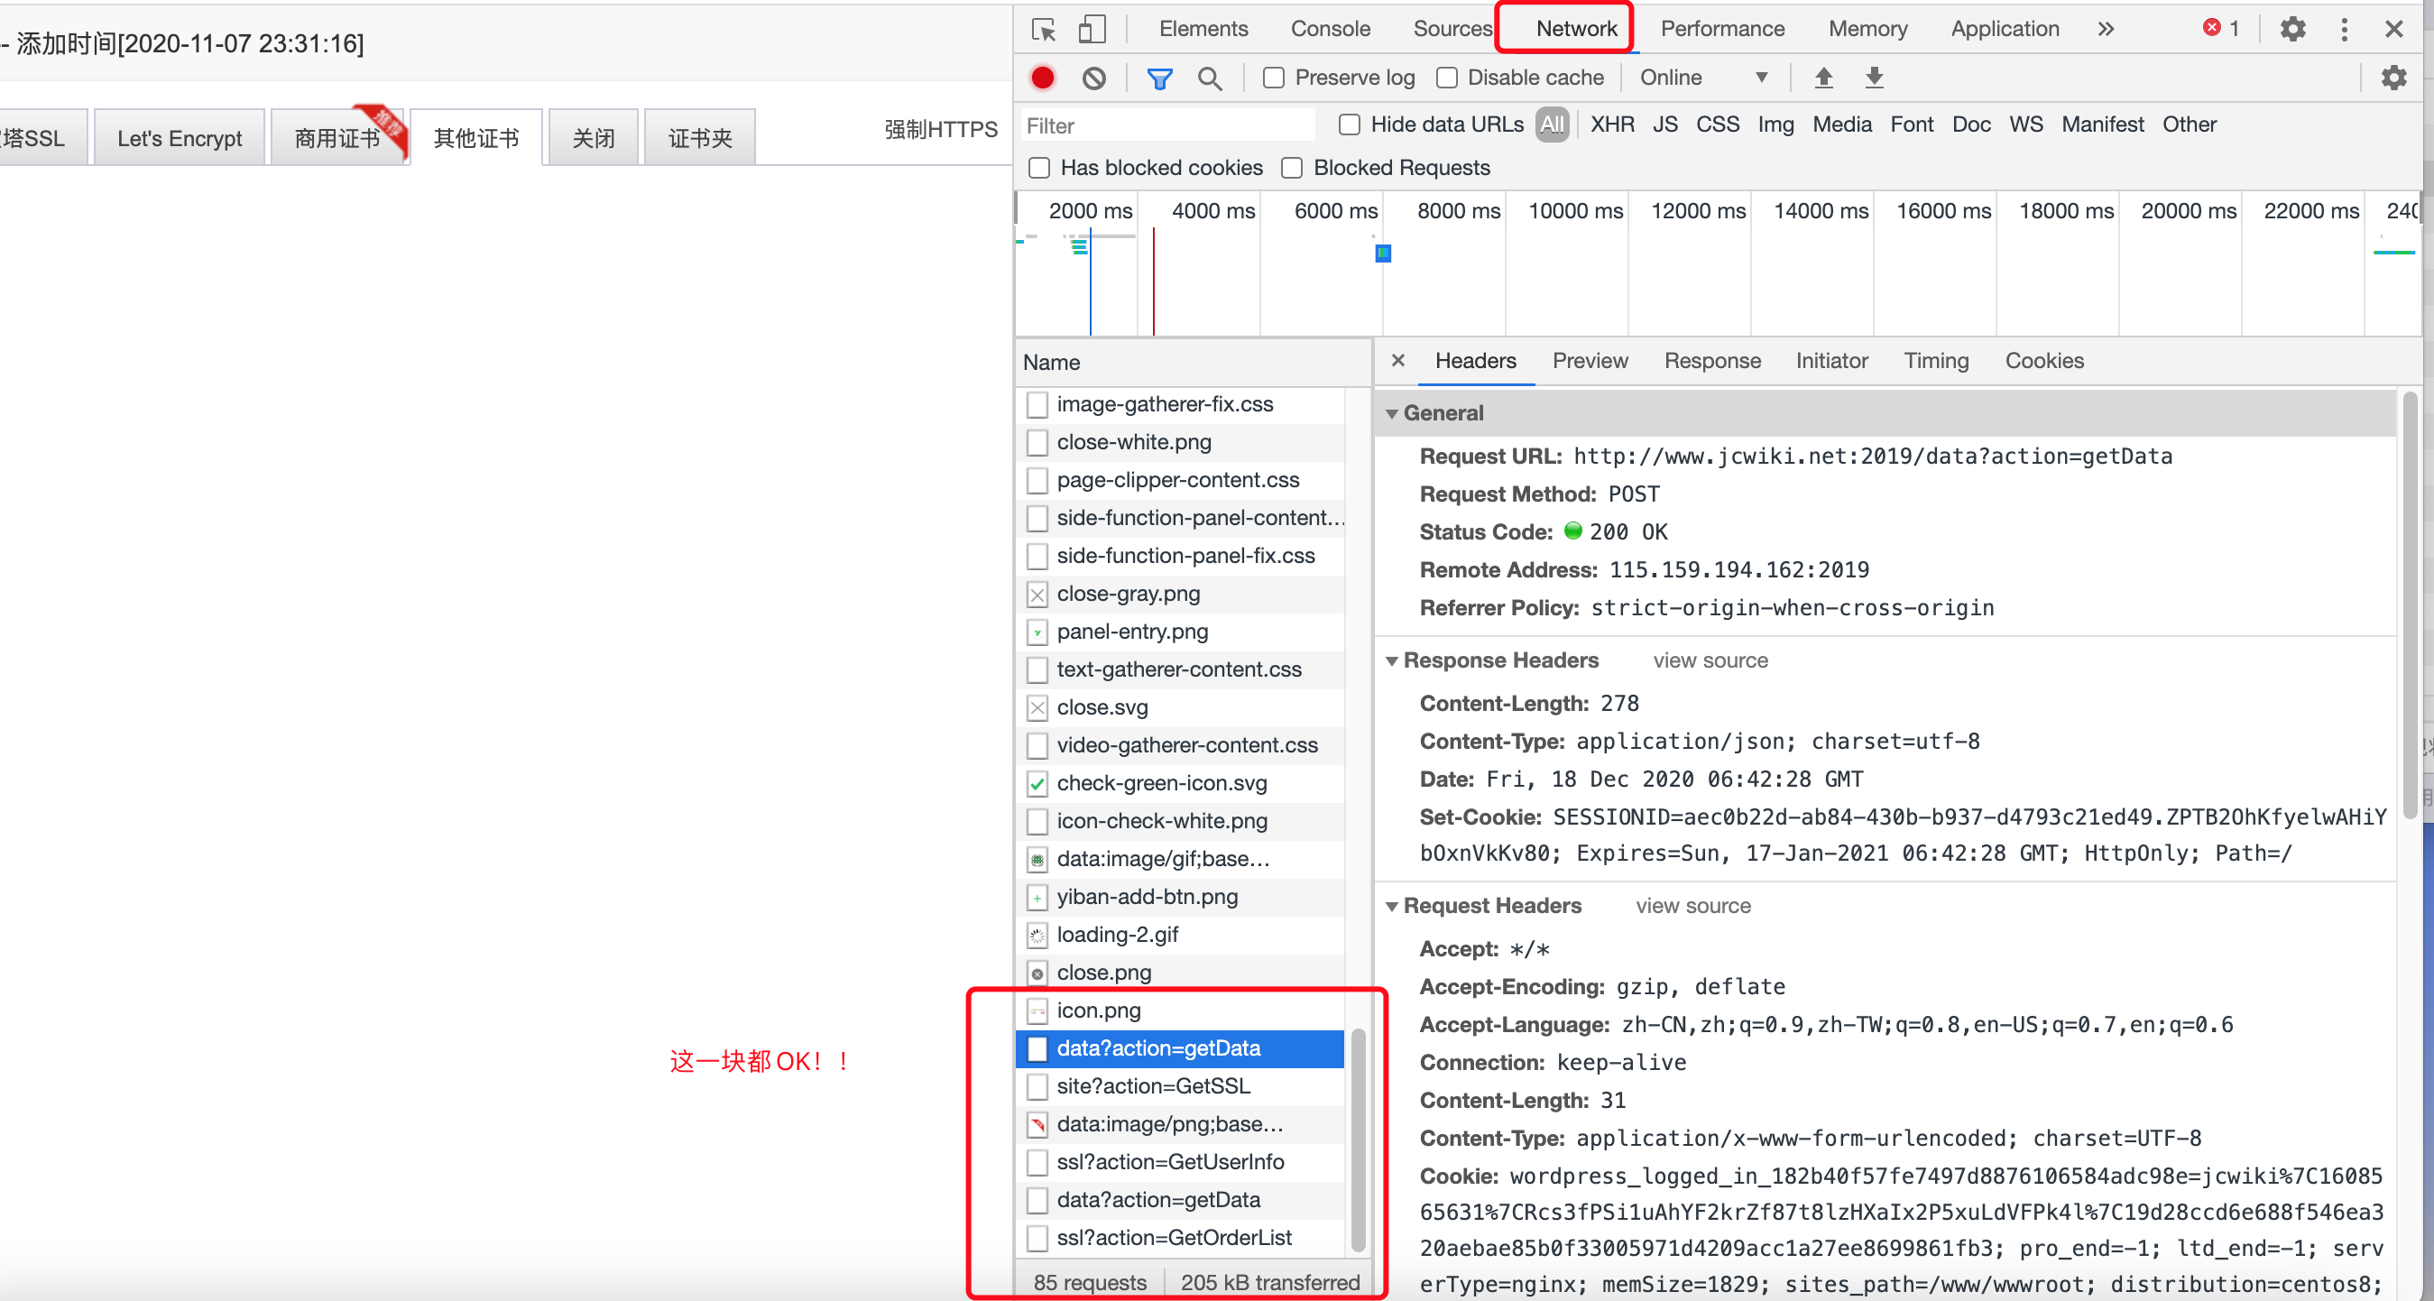Click the inspect element selector icon
Screen dimensions: 2434x1301
coord(1044,29)
